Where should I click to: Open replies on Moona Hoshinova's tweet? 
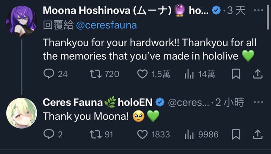click(x=55, y=74)
